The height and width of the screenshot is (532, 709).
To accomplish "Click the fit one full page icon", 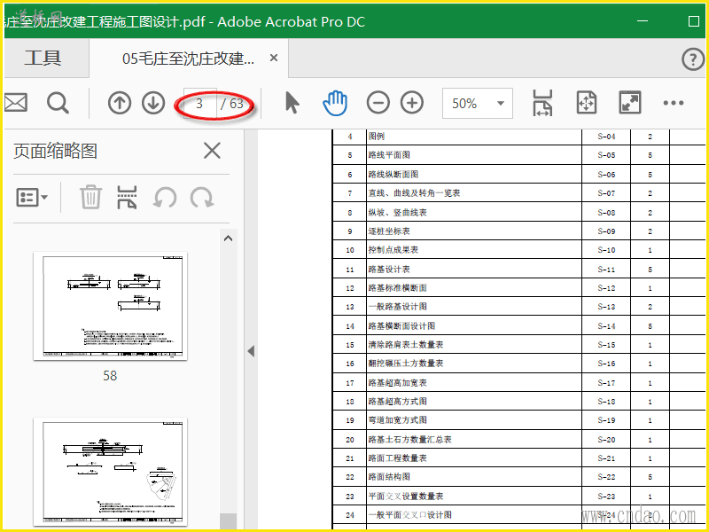I will pyautogui.click(x=587, y=103).
